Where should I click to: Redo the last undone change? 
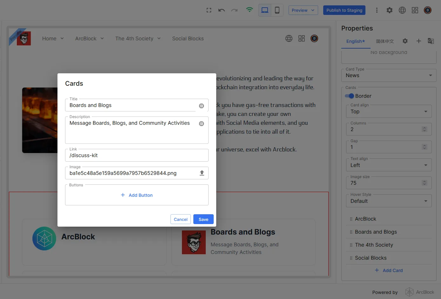(234, 10)
